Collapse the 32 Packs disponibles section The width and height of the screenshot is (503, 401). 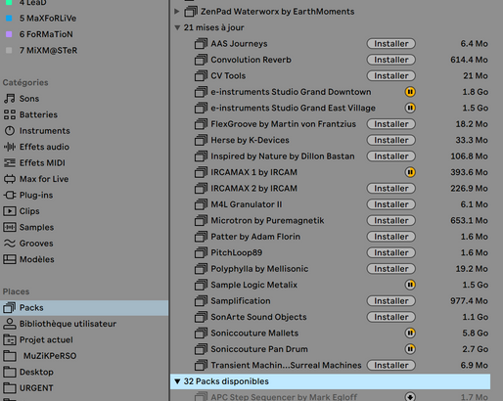(x=177, y=381)
